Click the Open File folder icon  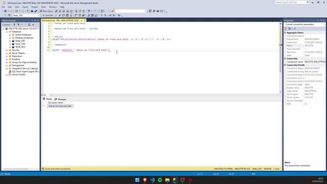pos(28,11)
